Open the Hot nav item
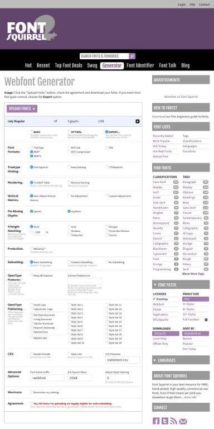The image size is (214, 429). click(28, 65)
